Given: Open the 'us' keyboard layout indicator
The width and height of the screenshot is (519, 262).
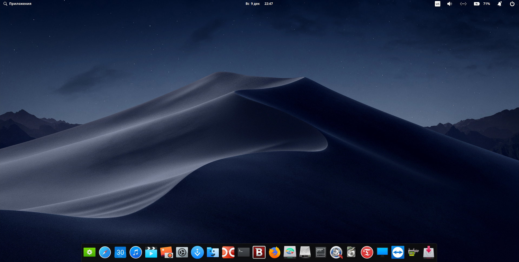Looking at the screenshot, I should [x=437, y=4].
